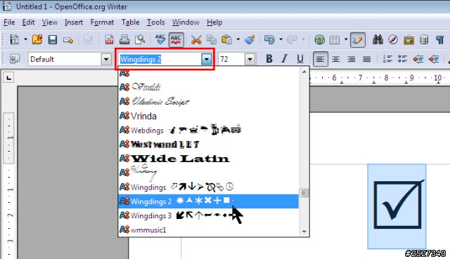Create a new document with toolbar icon
Image resolution: width=450 pixels, height=259 pixels.
14,39
